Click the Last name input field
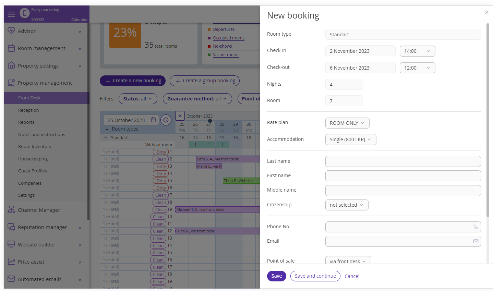 [403, 161]
